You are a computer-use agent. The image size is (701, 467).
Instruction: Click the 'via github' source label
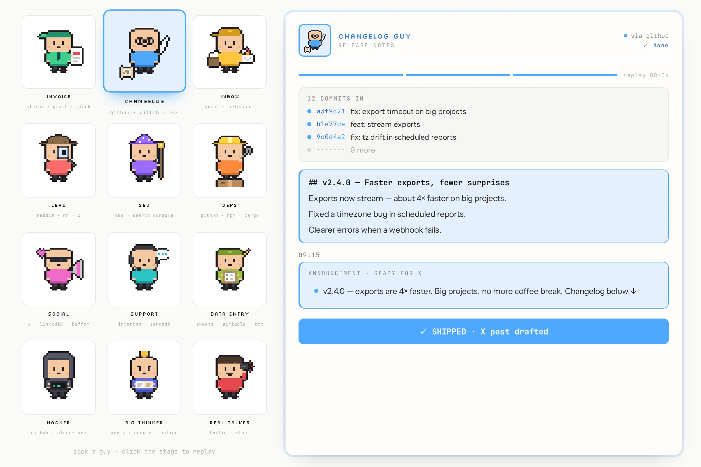tap(646, 36)
